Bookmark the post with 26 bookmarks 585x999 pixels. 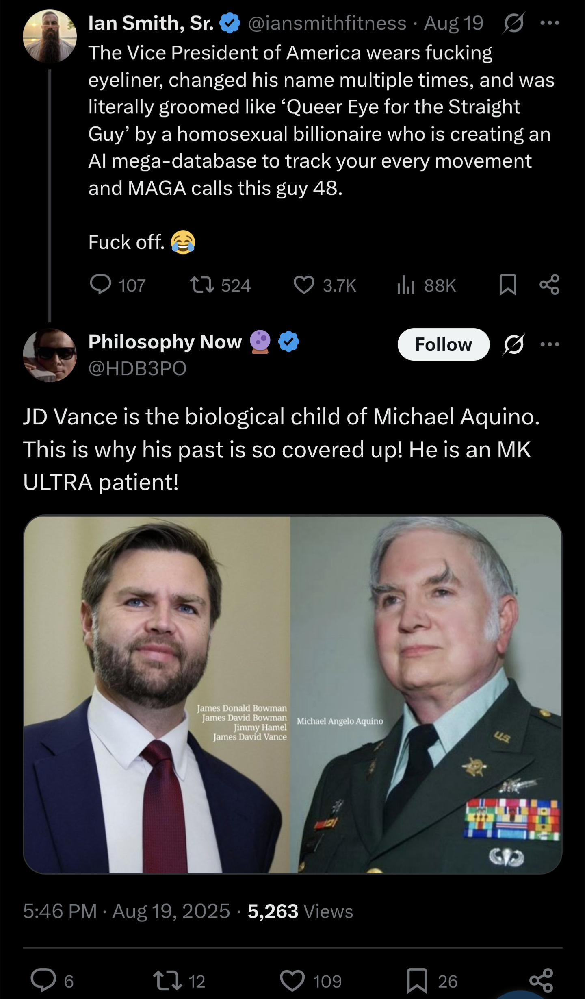click(x=417, y=981)
